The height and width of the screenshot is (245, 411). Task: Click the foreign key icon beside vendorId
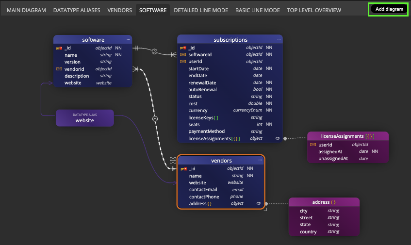[59, 69]
